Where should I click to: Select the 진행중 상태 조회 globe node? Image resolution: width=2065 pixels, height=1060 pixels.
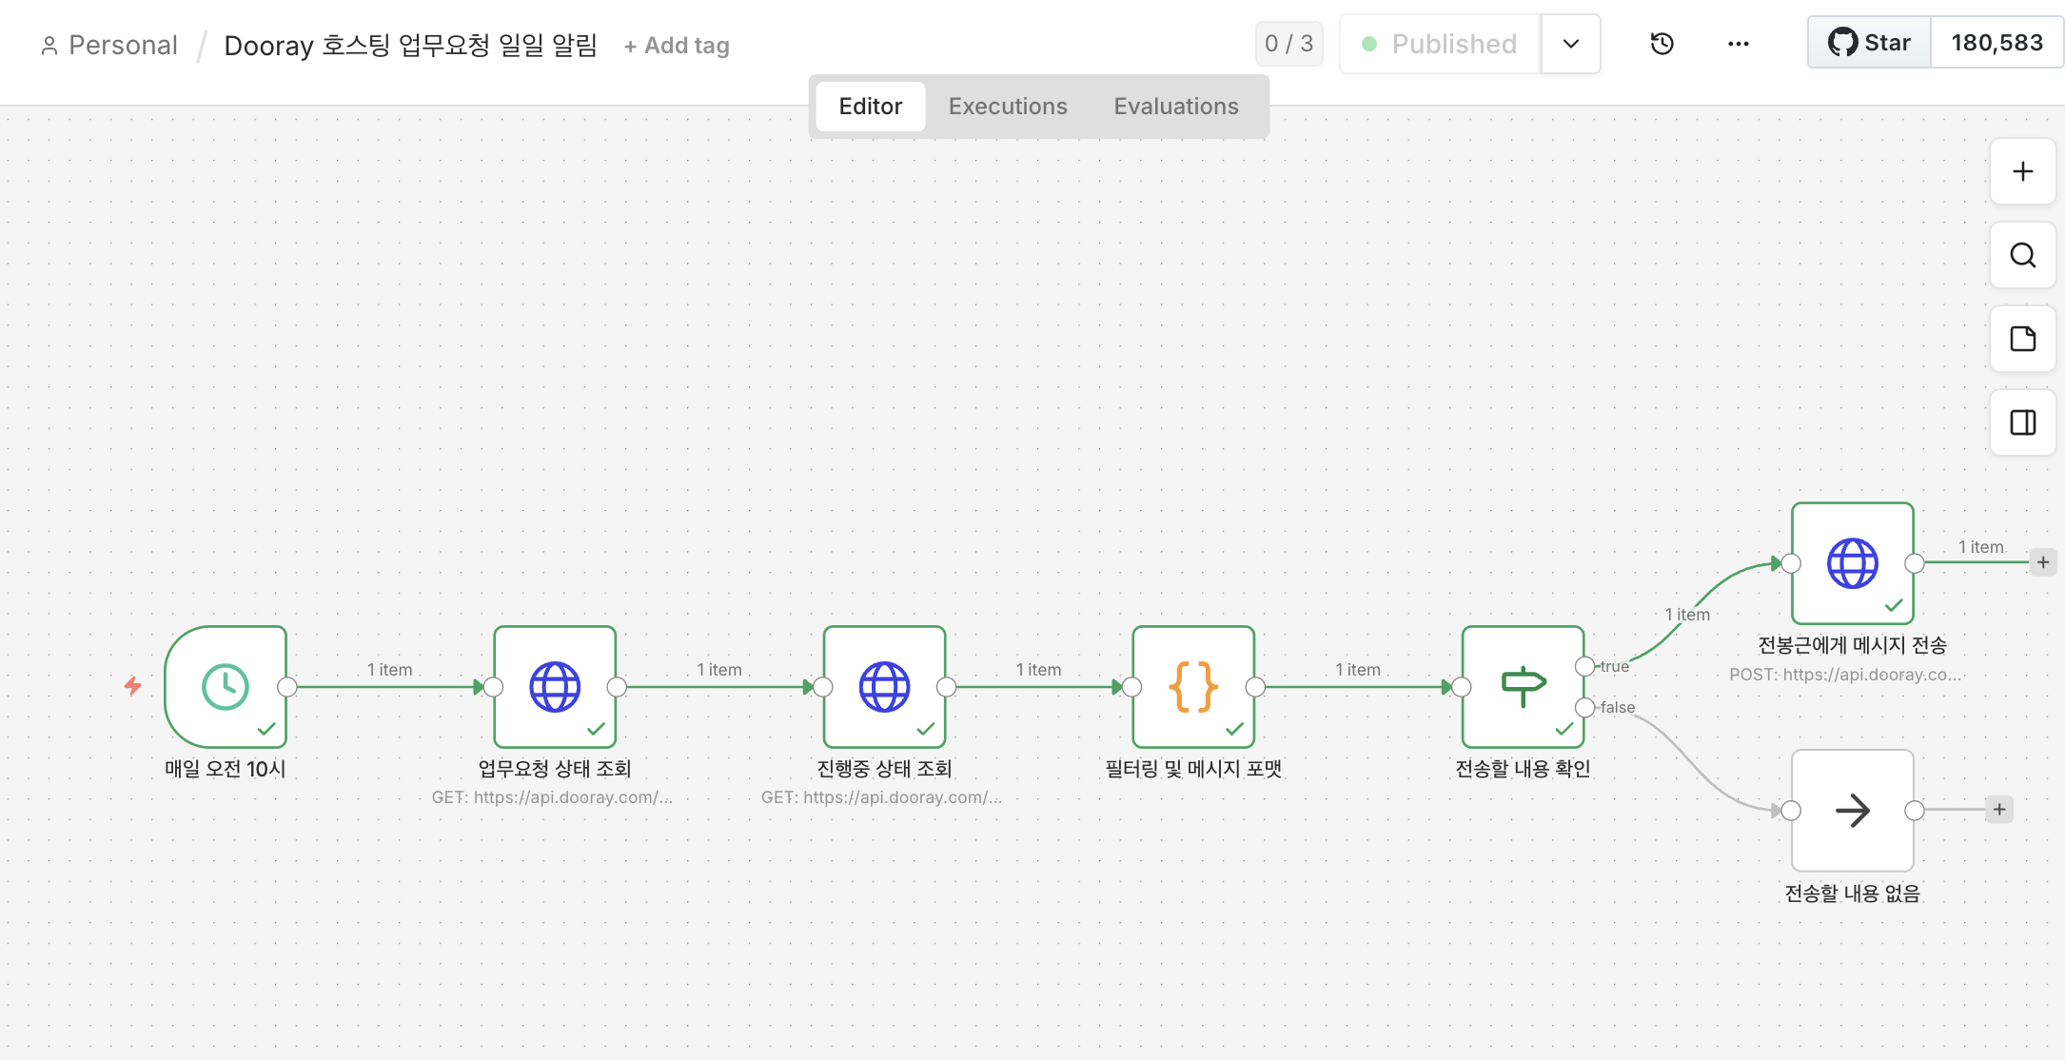[884, 686]
